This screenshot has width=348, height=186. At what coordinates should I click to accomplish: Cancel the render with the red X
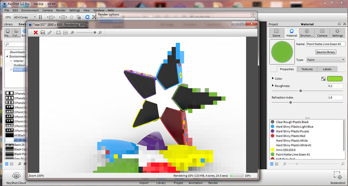tap(36, 32)
